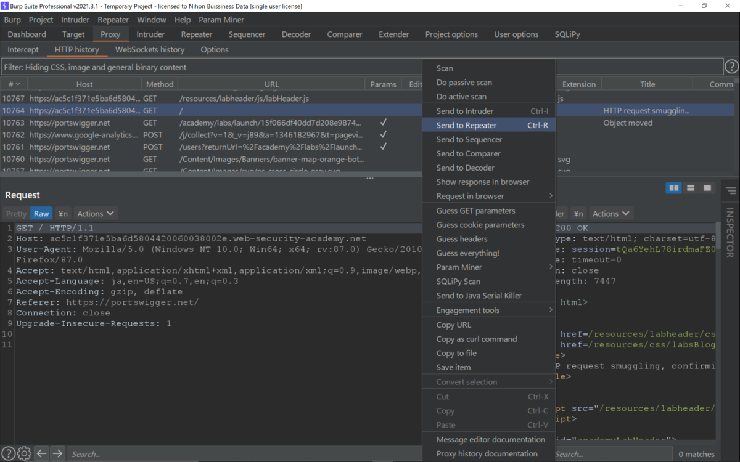Open the Actions dropdown in the Request panel

point(96,213)
